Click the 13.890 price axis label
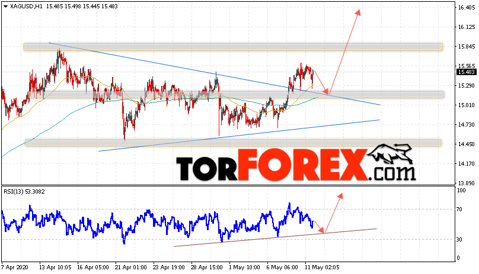 pyautogui.click(x=467, y=183)
